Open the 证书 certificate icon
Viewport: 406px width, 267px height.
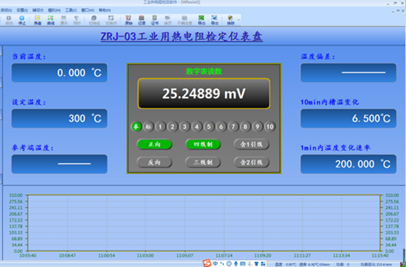tap(155, 20)
